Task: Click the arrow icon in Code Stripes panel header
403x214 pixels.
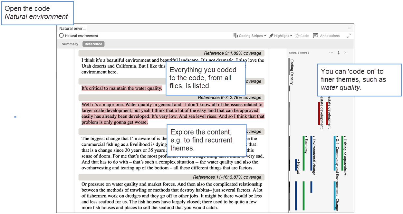Action: tap(331, 52)
